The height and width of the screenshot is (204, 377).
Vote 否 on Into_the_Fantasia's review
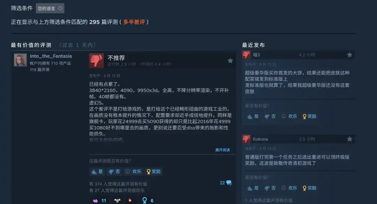(114, 172)
